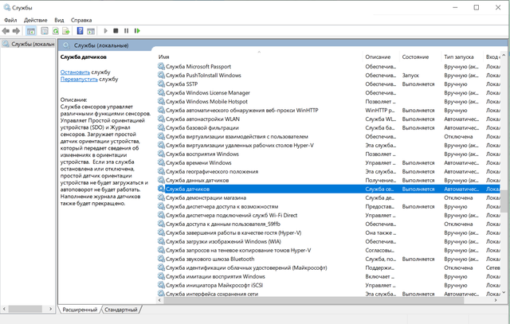Select Служба виртуализации взаимодействия с пользователем
The width and height of the screenshot is (510, 324).
click(328, 136)
